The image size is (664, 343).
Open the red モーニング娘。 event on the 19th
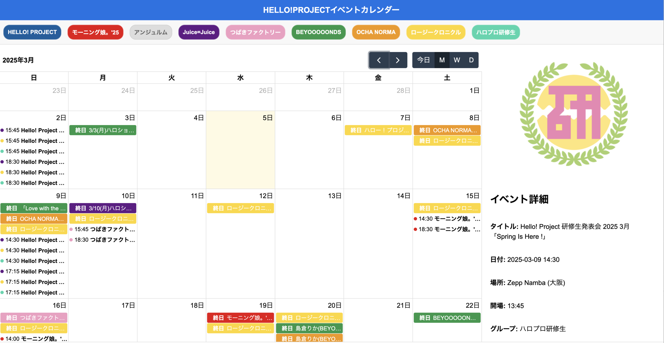coord(240,318)
